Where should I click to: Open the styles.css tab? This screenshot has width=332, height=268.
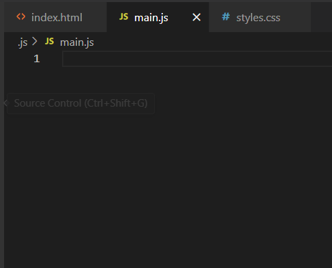coord(260,17)
